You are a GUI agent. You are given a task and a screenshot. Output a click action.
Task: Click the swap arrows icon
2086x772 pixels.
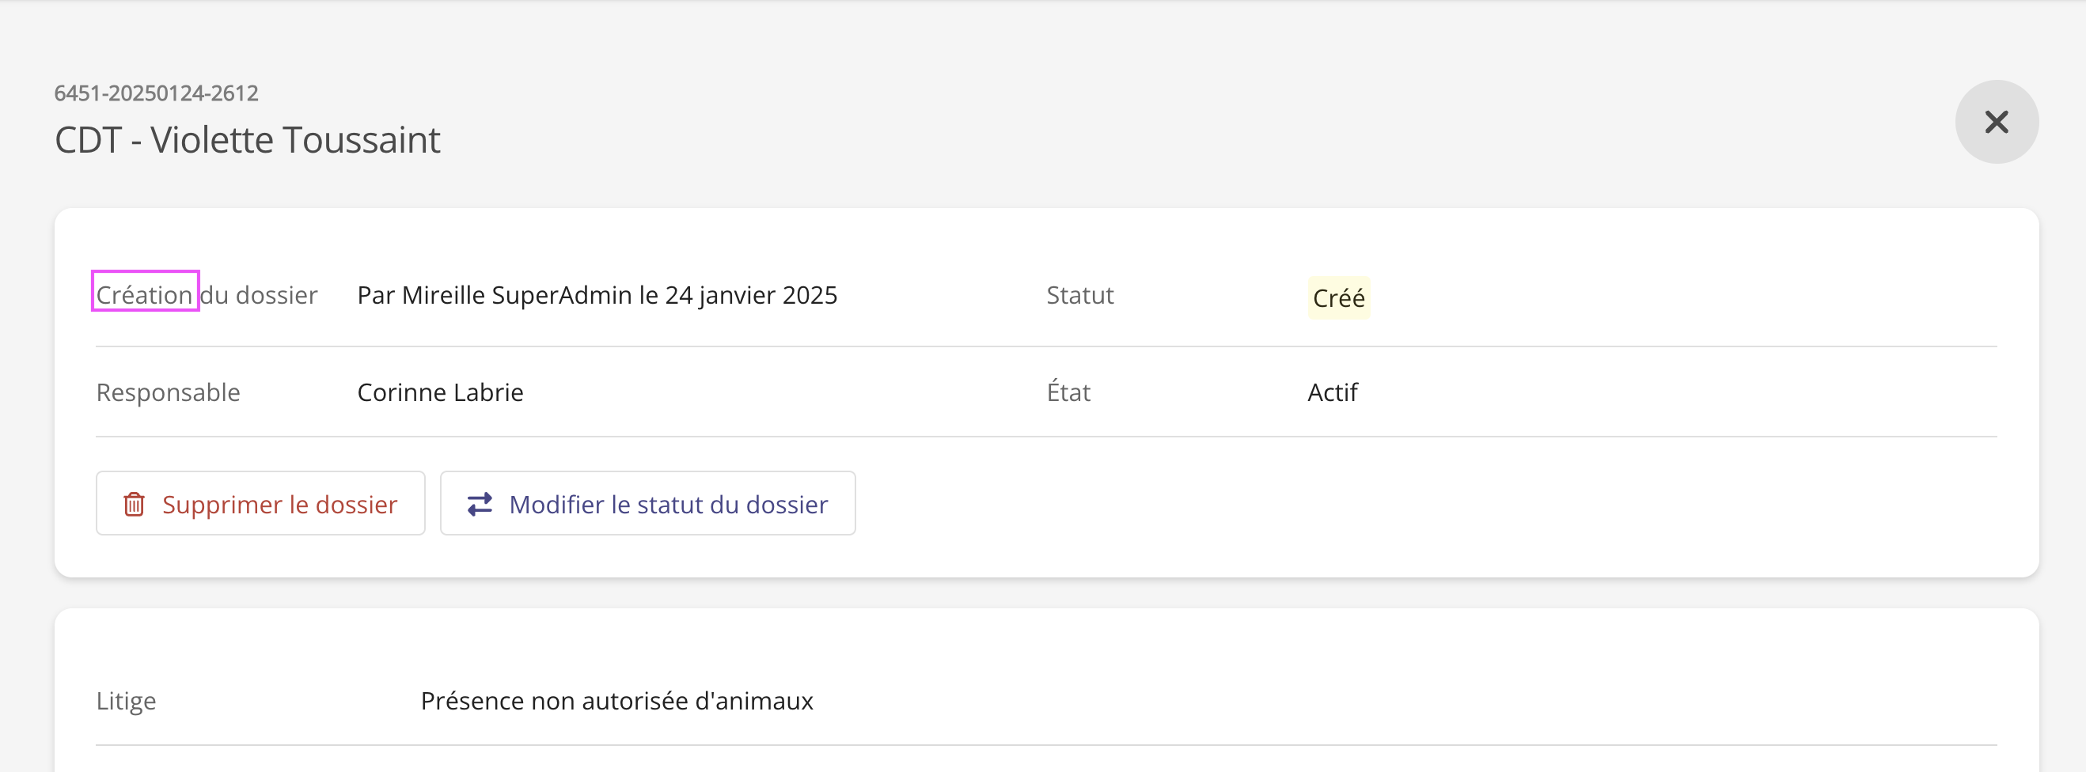pyautogui.click(x=480, y=504)
